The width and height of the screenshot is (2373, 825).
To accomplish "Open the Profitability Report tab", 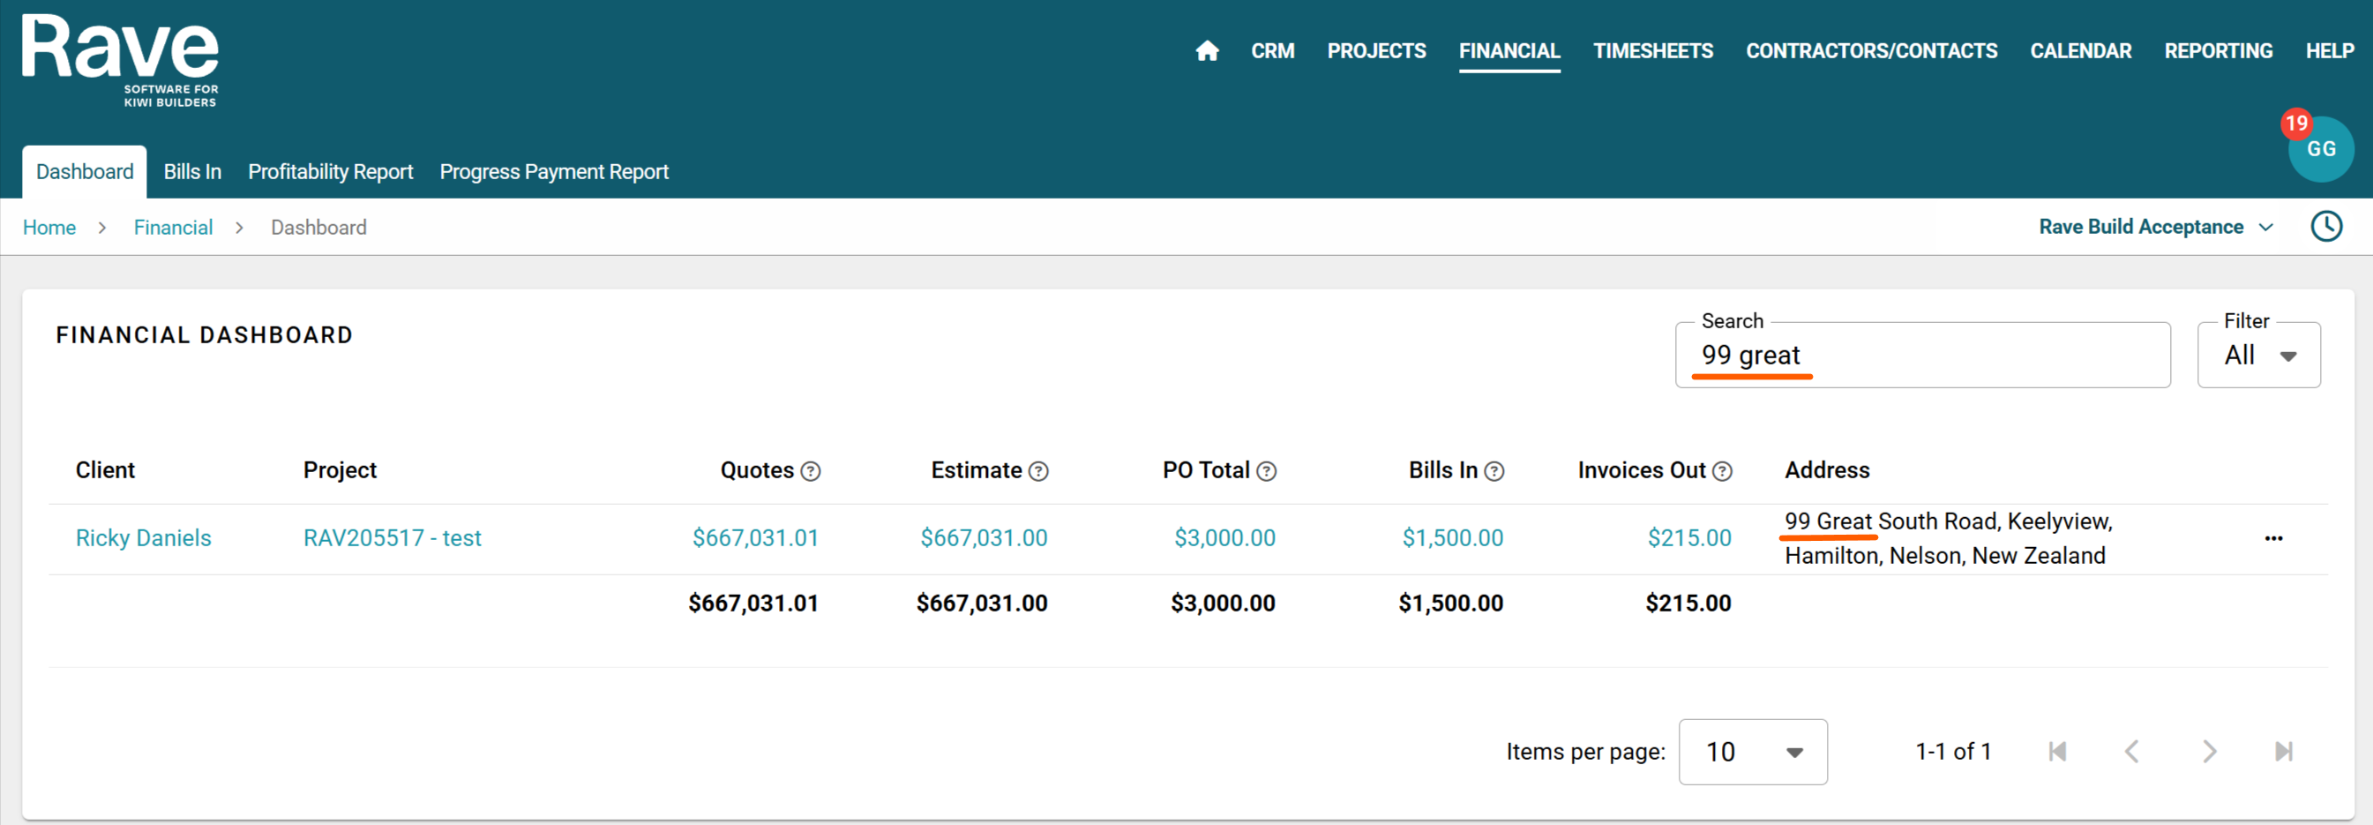I will pyautogui.click(x=331, y=172).
